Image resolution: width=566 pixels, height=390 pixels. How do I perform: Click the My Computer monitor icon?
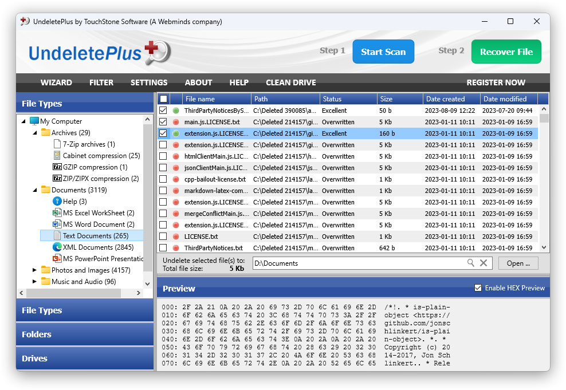[34, 121]
